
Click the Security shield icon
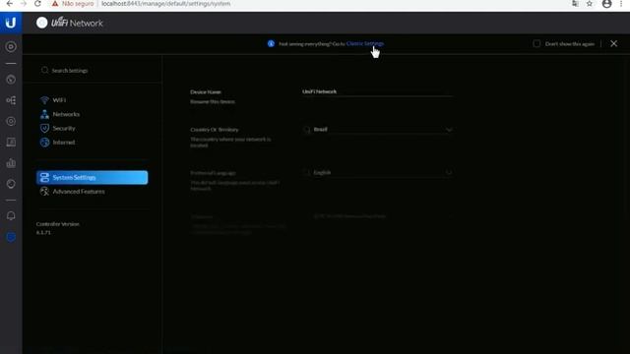pos(44,128)
